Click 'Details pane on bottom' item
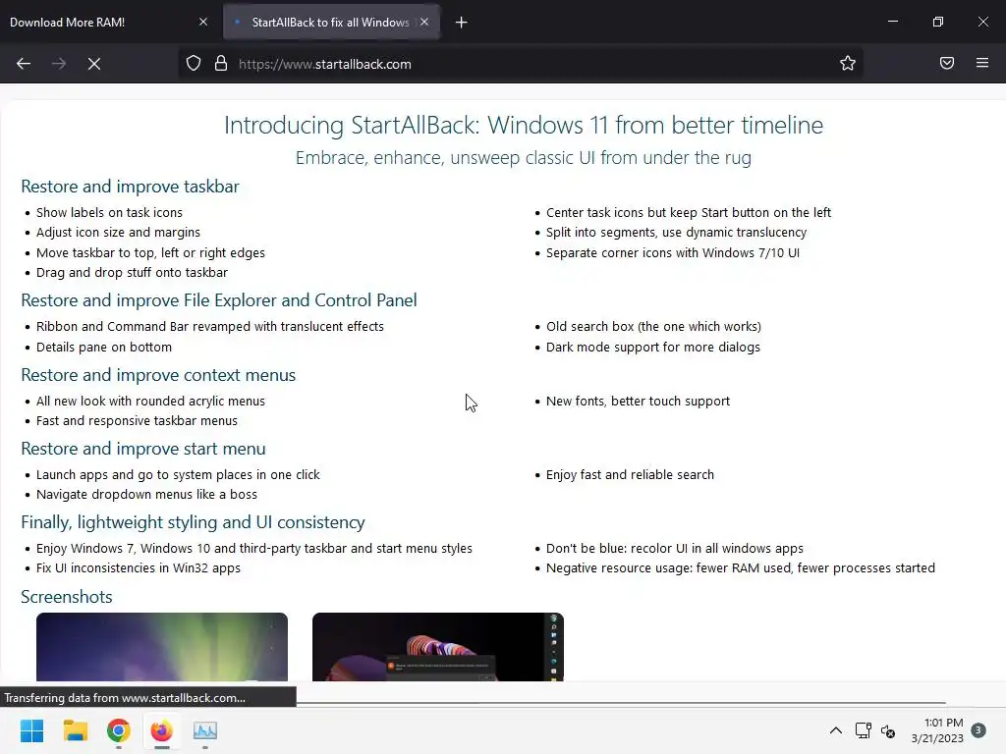Image resolution: width=1006 pixels, height=754 pixels. (x=104, y=347)
